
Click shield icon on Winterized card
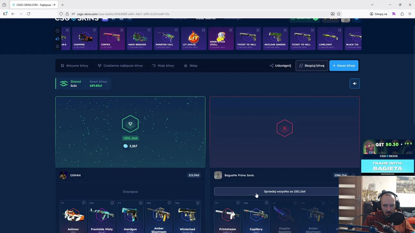198,203
